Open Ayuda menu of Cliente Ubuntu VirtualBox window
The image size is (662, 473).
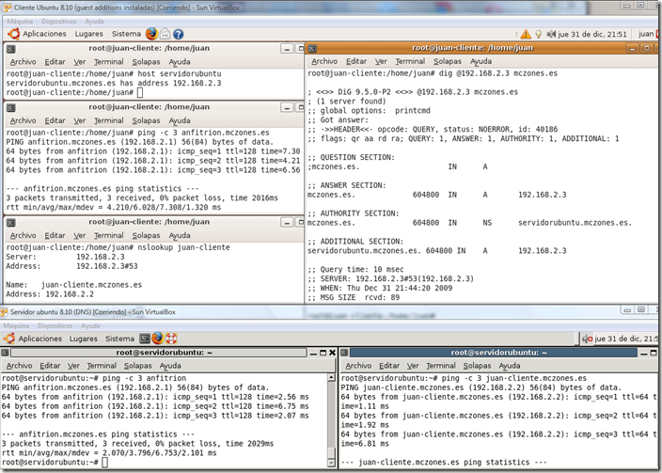pos(94,21)
